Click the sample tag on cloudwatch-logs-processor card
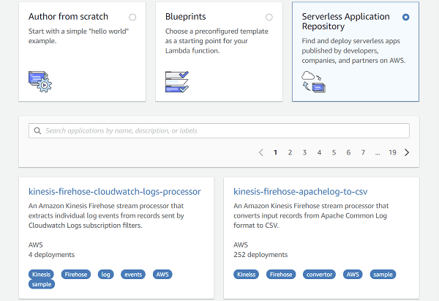The width and height of the screenshot is (439, 301). [x=42, y=284]
